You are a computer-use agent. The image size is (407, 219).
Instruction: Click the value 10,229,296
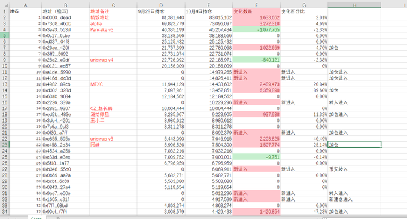tap(209, 102)
